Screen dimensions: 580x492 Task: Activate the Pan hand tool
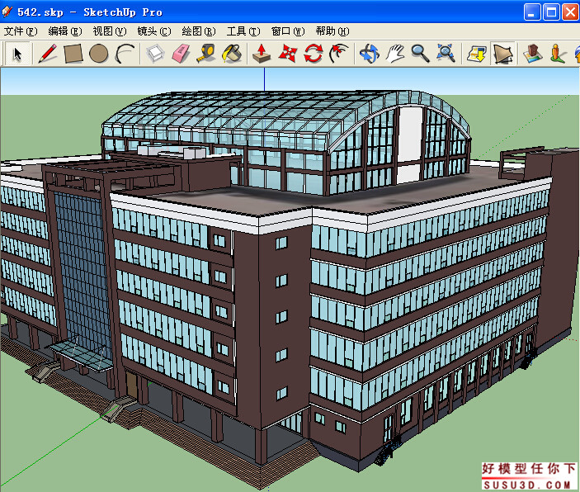394,54
